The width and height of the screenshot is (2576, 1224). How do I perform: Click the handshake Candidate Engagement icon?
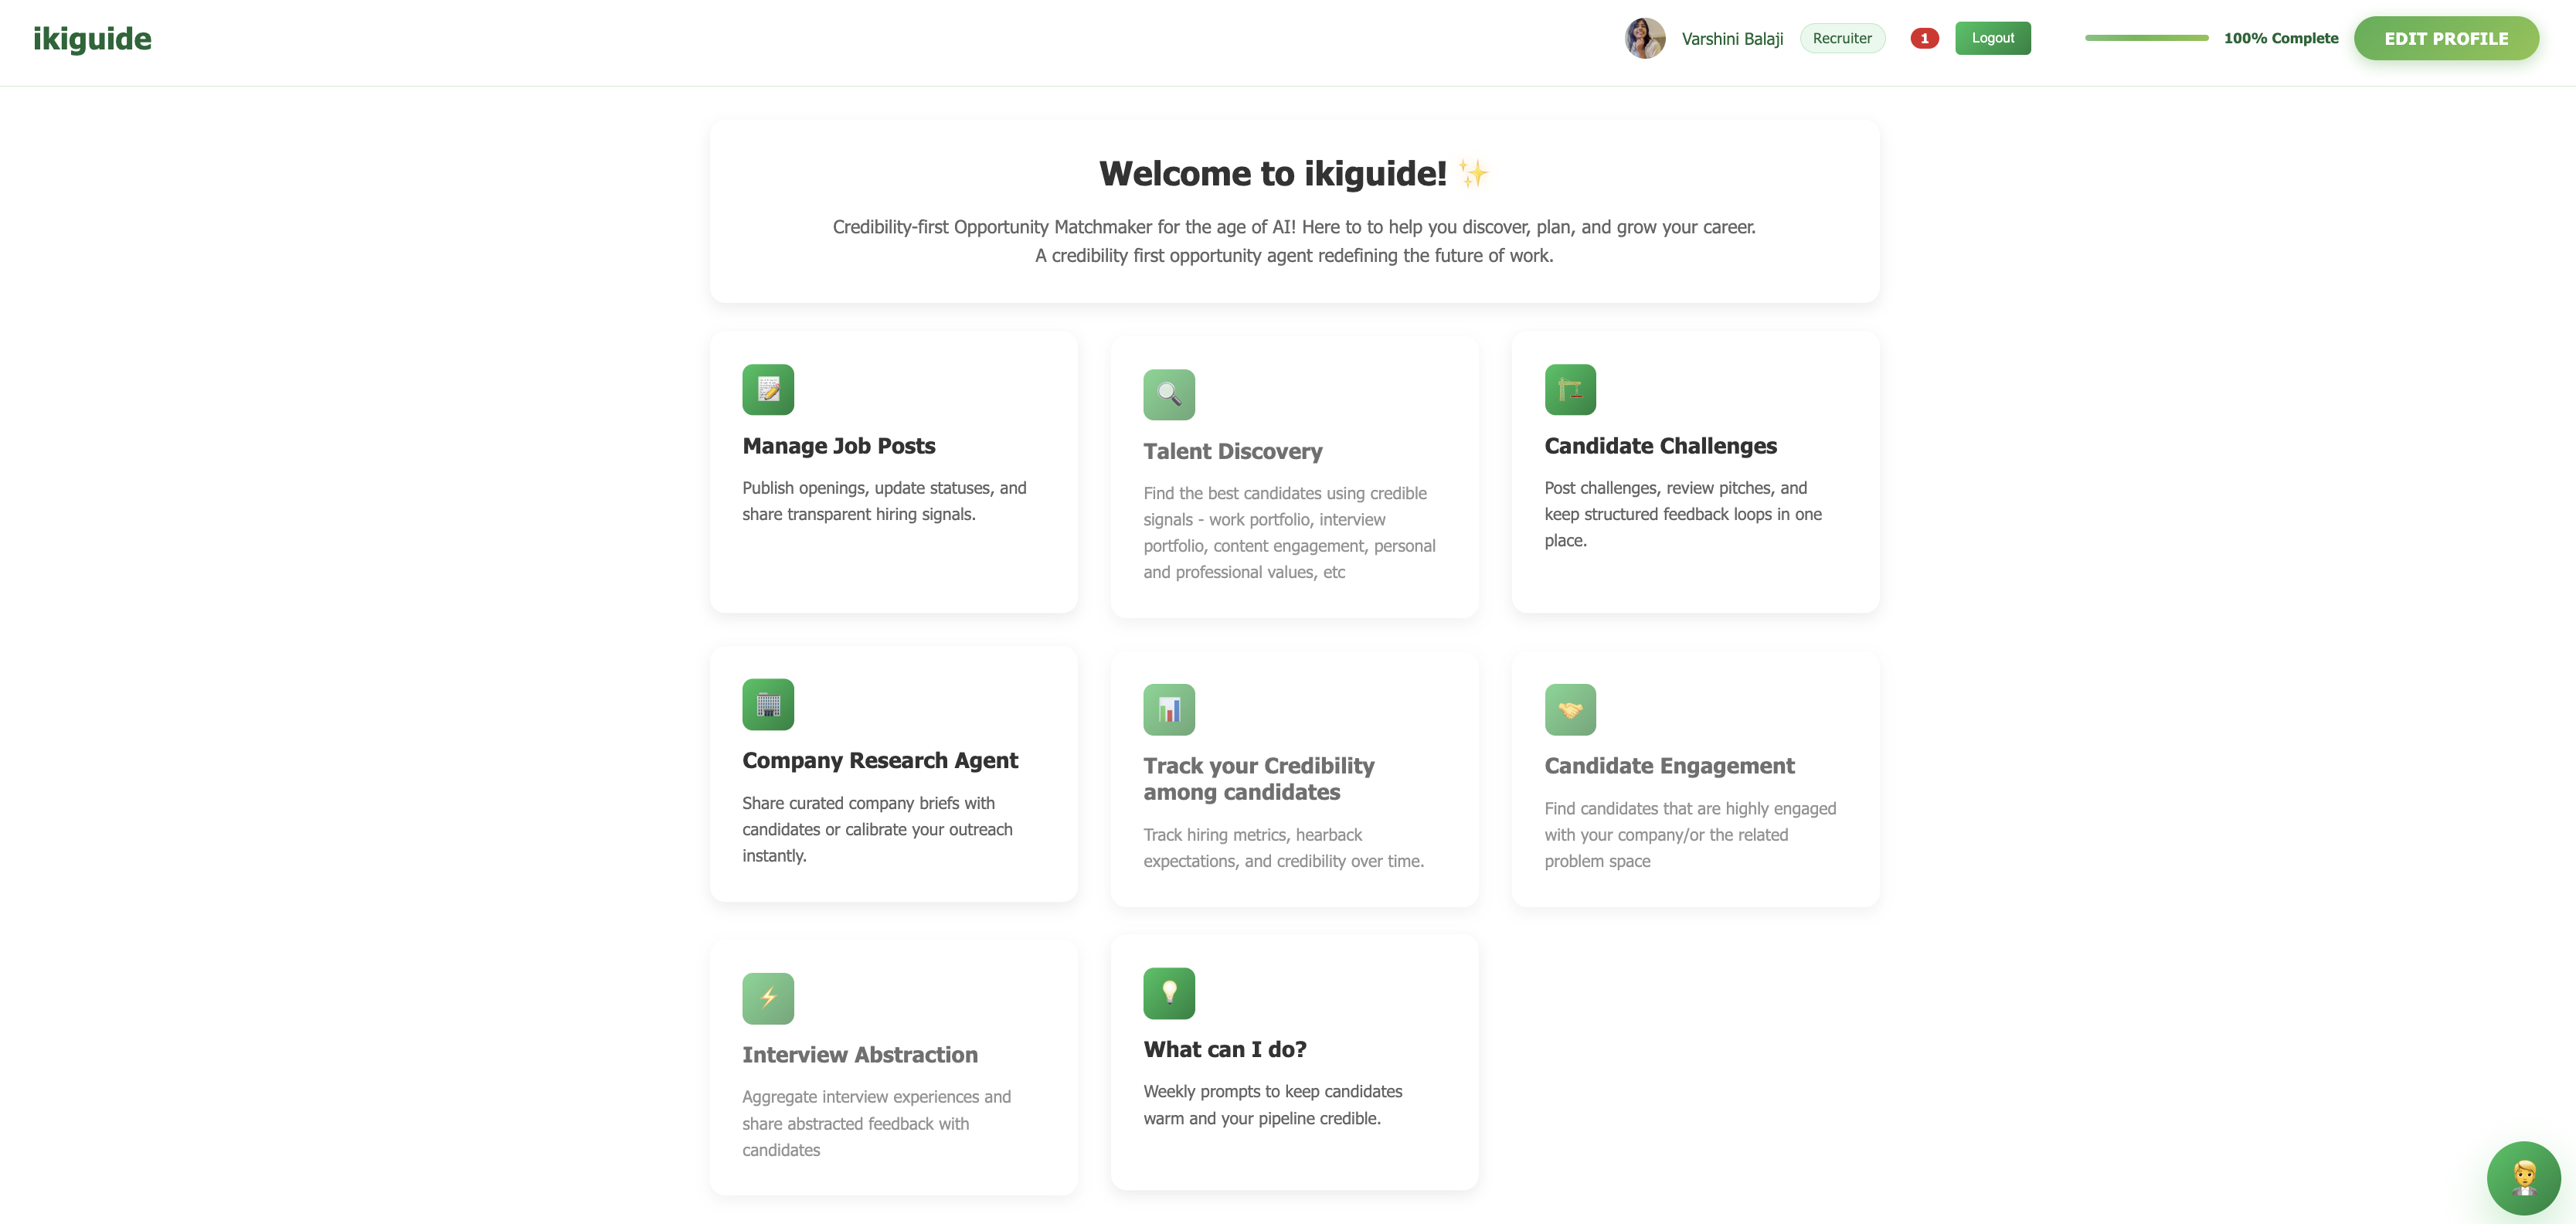coord(1570,710)
